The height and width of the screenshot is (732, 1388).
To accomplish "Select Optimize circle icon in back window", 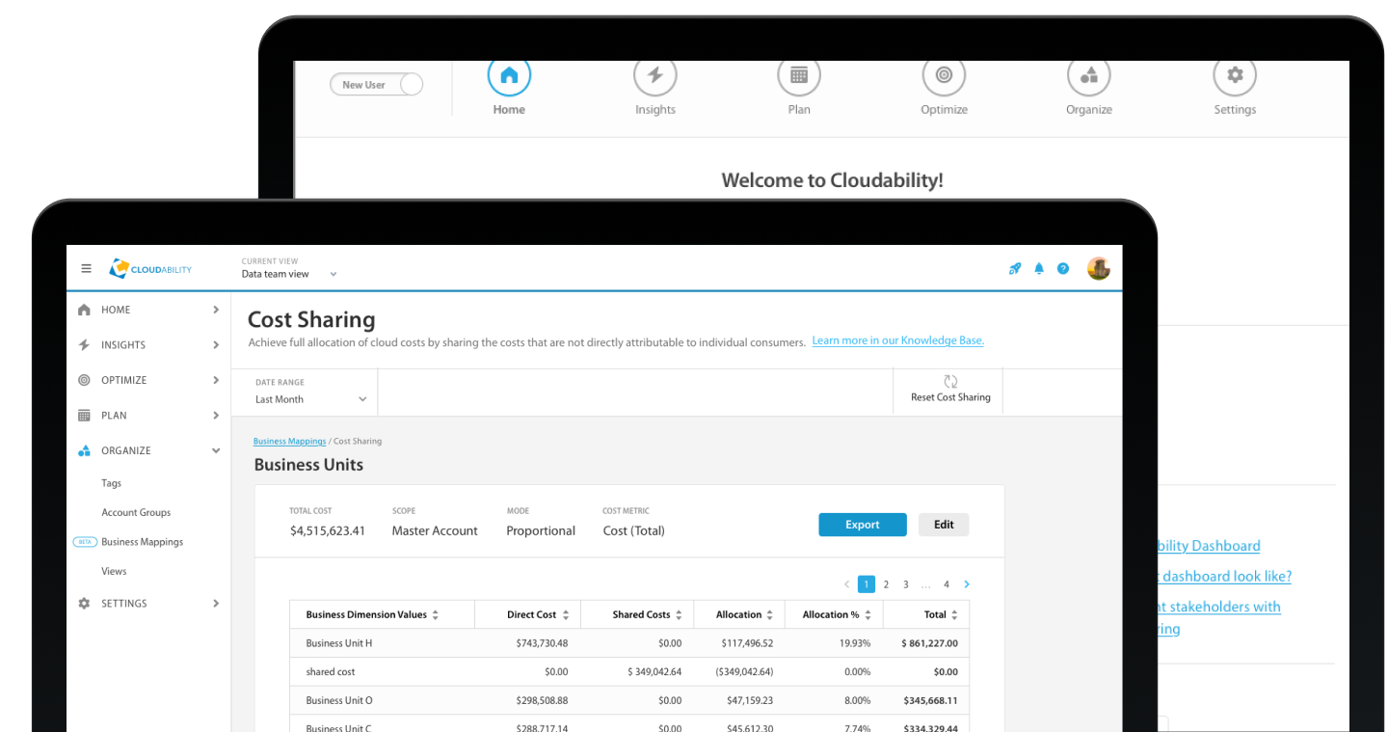I will click(945, 75).
